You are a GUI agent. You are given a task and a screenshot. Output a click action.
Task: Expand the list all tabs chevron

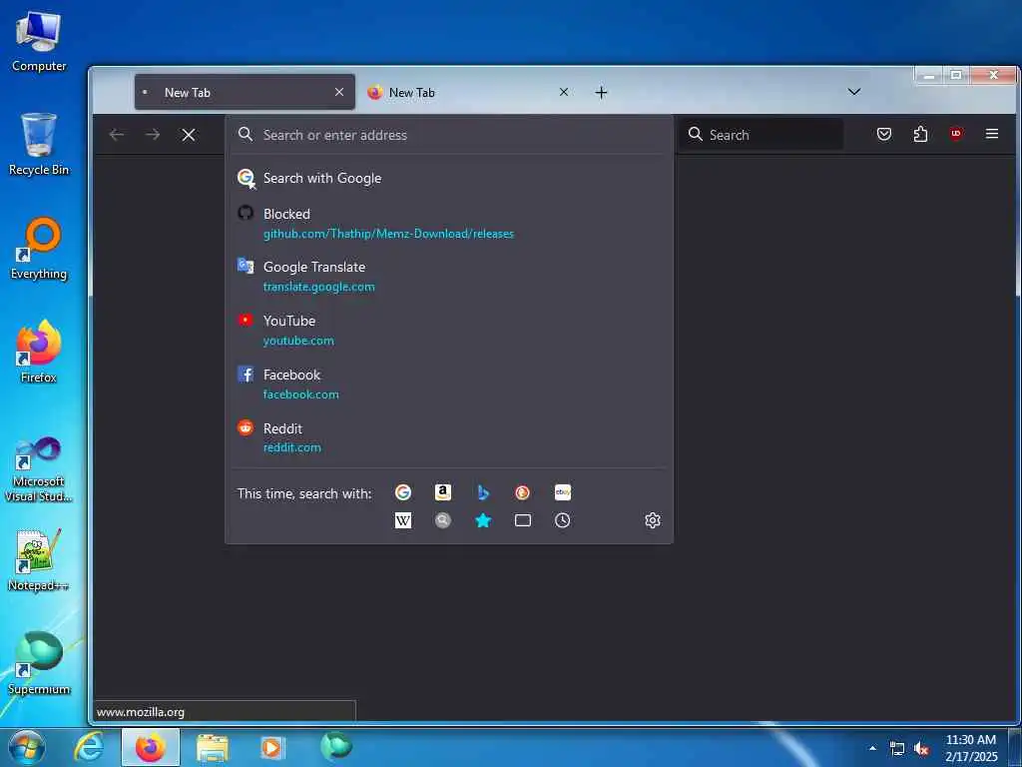854,92
